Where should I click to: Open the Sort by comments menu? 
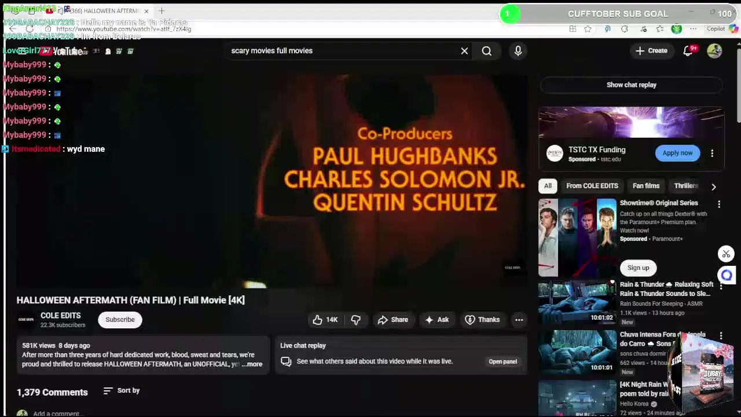(122, 391)
